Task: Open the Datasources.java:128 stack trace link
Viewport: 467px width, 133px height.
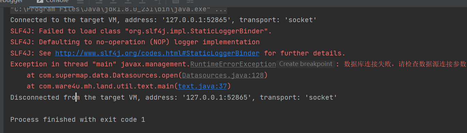Action: point(223,76)
